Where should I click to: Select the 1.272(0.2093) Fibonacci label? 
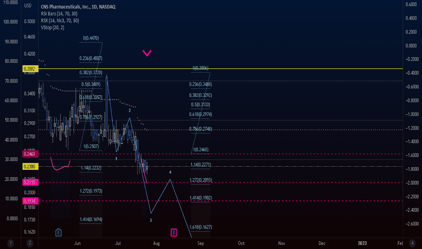click(201, 180)
